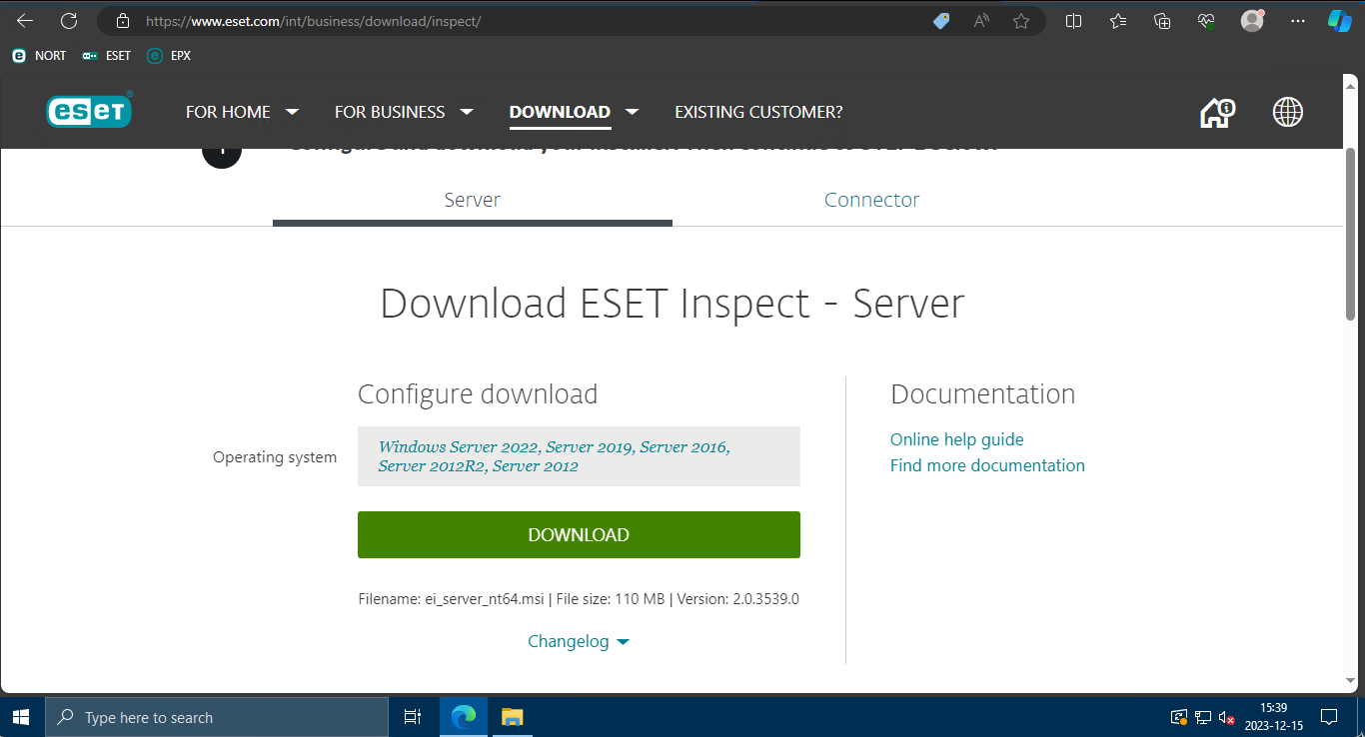Click the shopping price tag icon

941,21
